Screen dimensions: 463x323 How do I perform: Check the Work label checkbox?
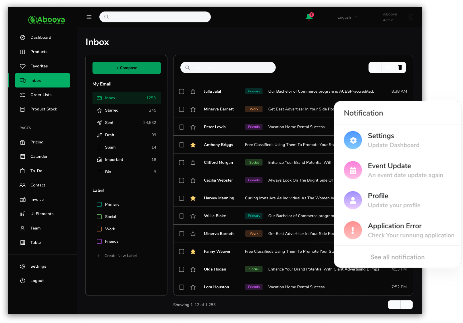(x=99, y=229)
